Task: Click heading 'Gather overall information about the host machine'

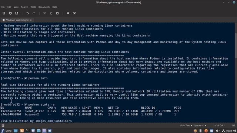Action: (x=65, y=52)
